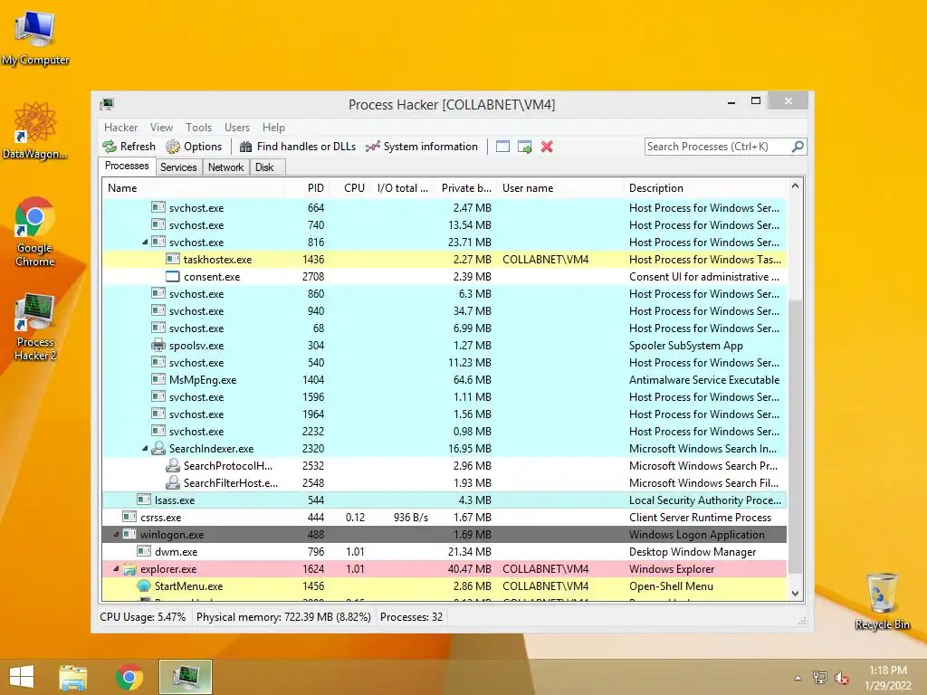
Task: Click the explorer.exe folder icon
Action: [x=129, y=569]
